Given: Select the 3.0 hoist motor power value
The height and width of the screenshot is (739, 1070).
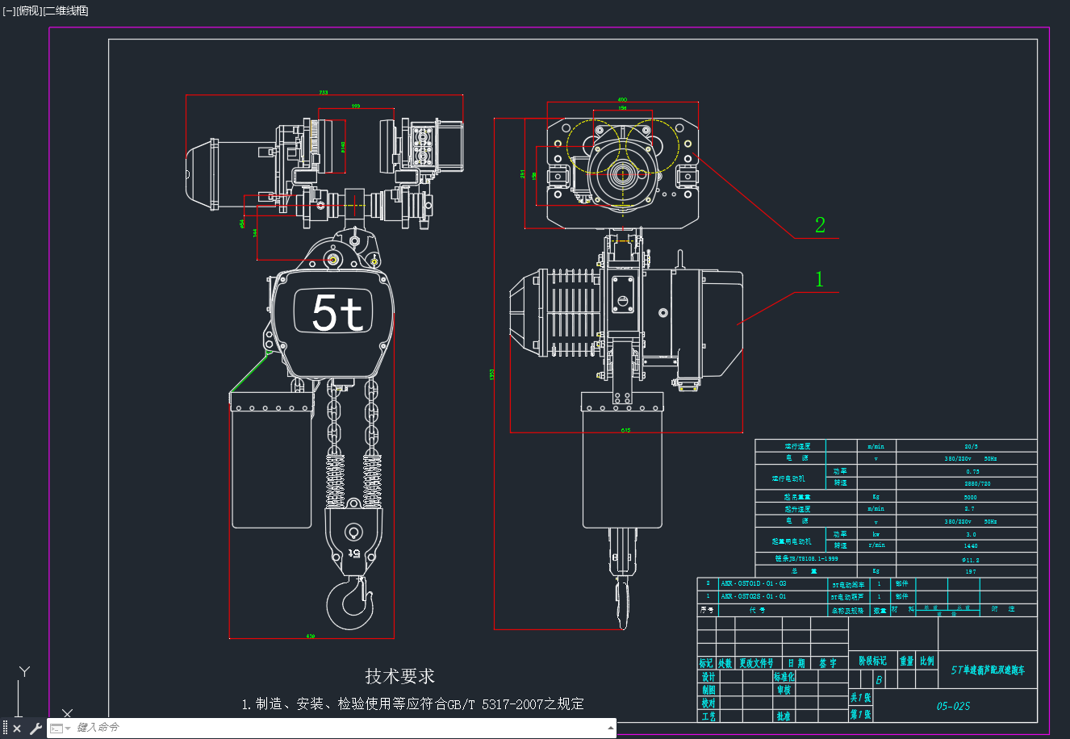Looking at the screenshot, I should (971, 534).
